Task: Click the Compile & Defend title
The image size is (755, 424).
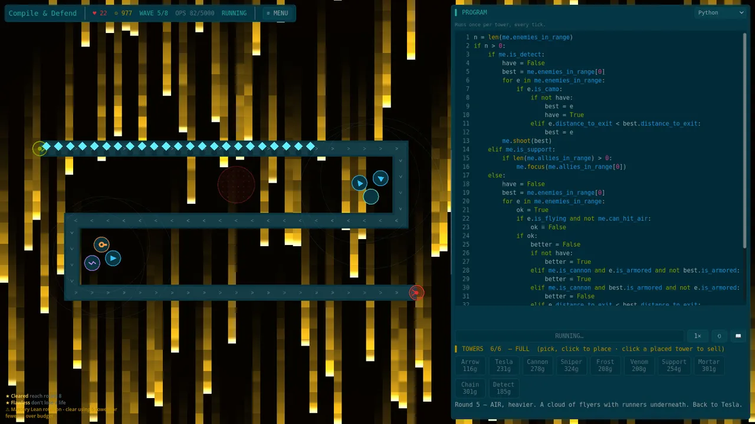Action: [x=42, y=13]
